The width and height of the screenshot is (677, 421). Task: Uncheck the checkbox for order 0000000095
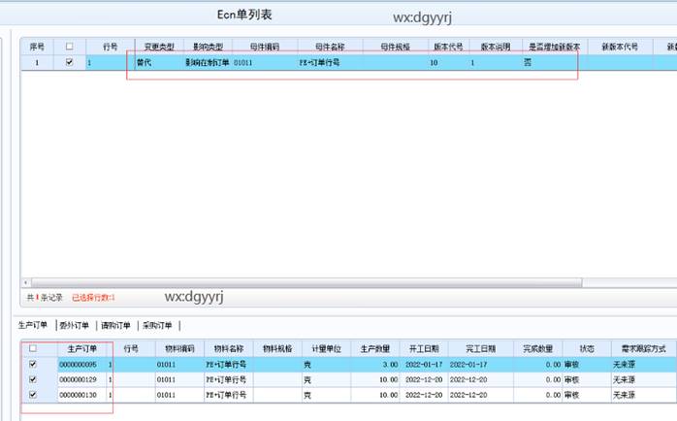(35, 365)
